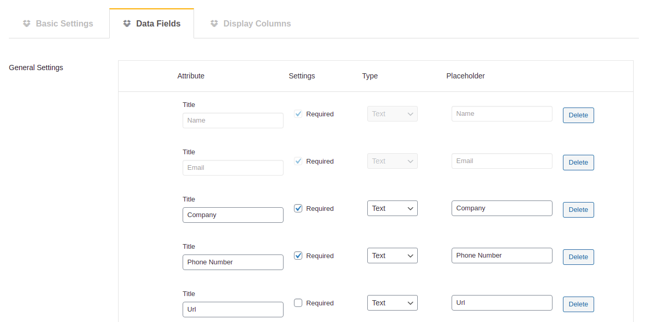
Task: Click the Basic Settings tab icon
Action: point(27,23)
